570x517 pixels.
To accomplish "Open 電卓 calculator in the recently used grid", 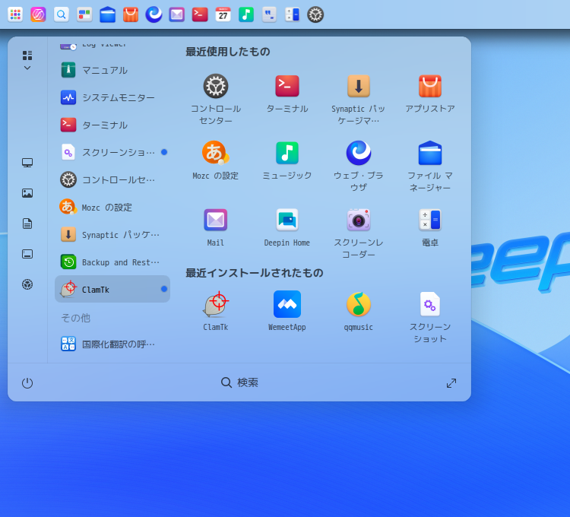I will pyautogui.click(x=430, y=220).
